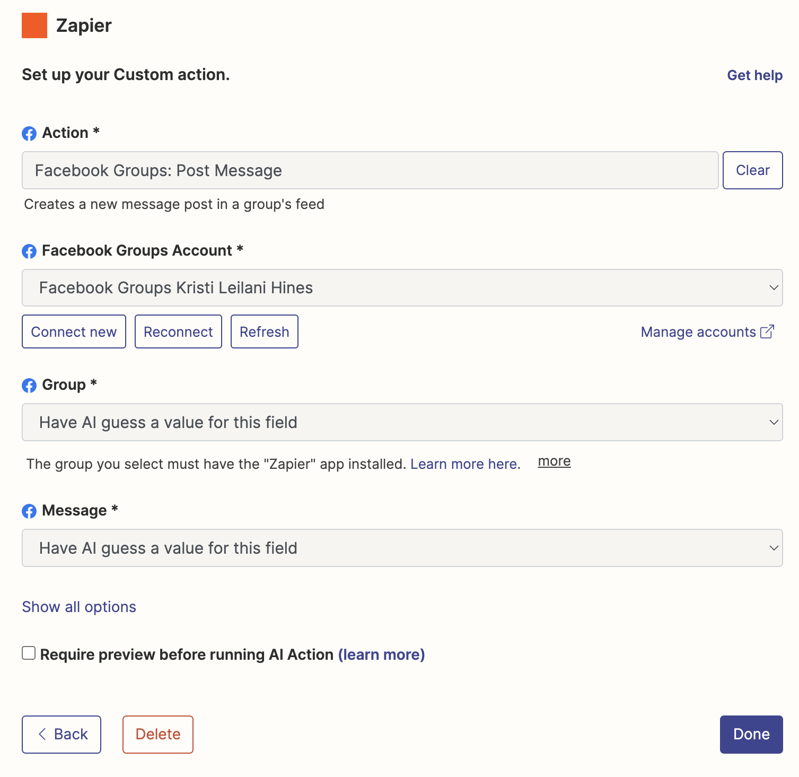
Task: Open the Facebook Groups Account dropdown
Action: pos(402,287)
